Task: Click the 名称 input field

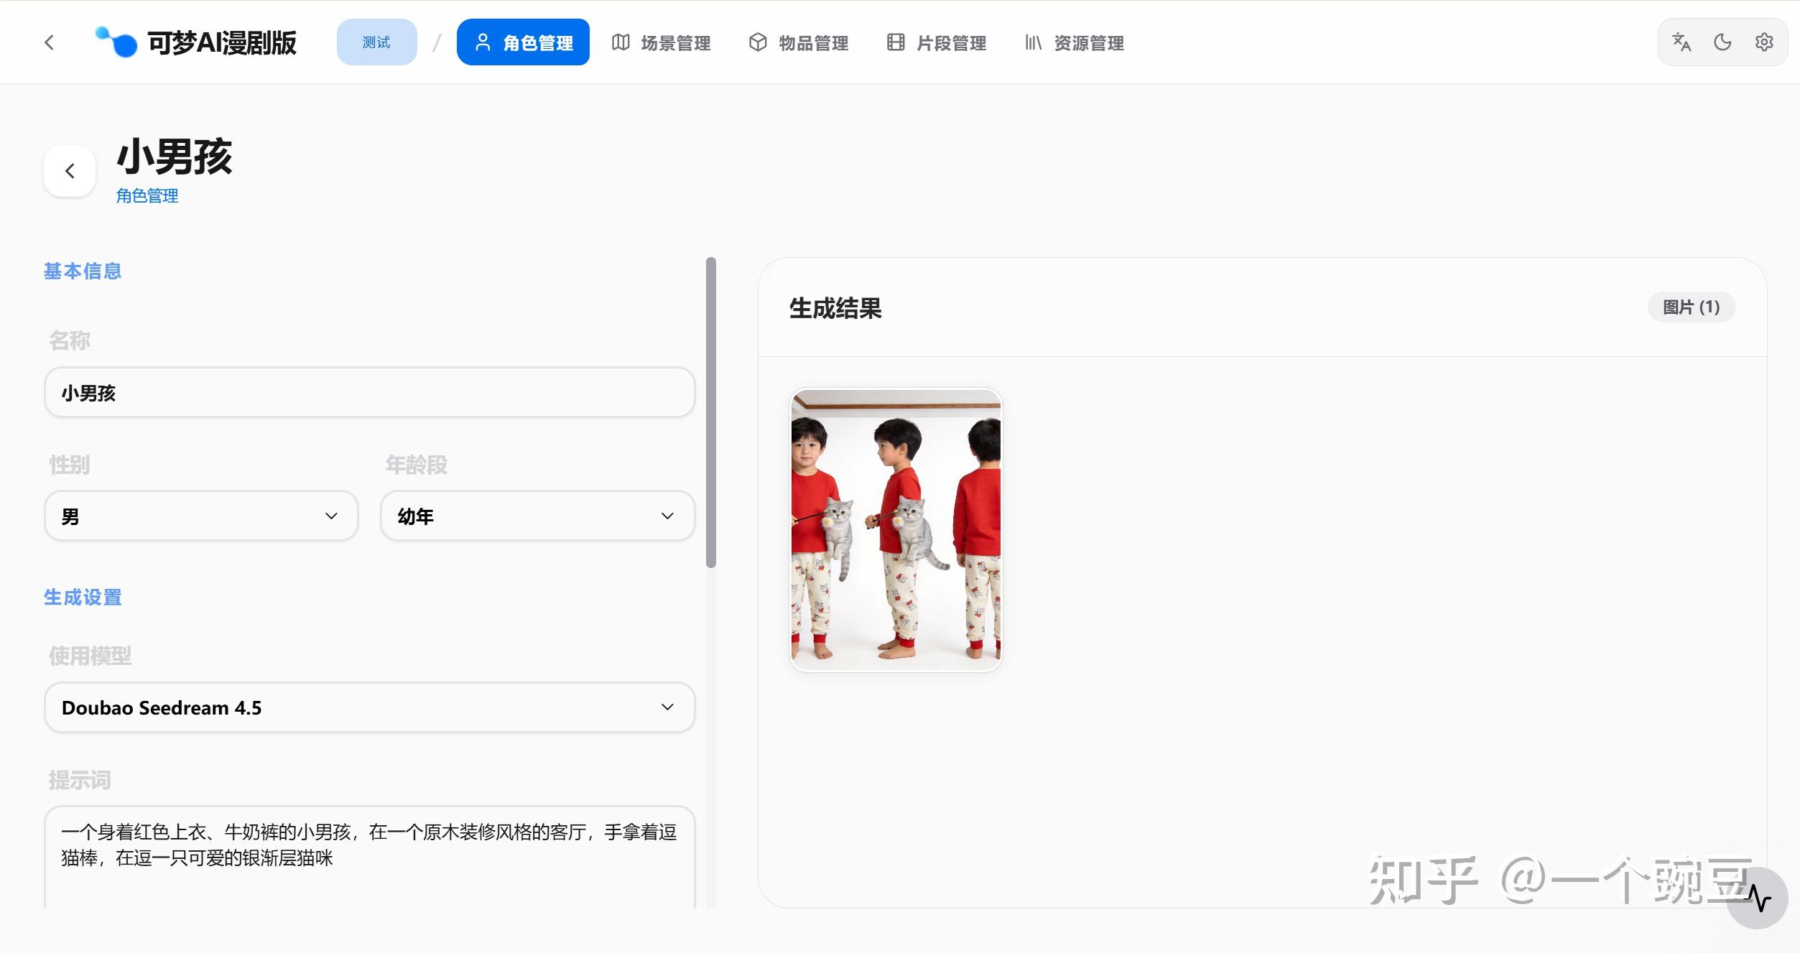Action: click(x=369, y=392)
